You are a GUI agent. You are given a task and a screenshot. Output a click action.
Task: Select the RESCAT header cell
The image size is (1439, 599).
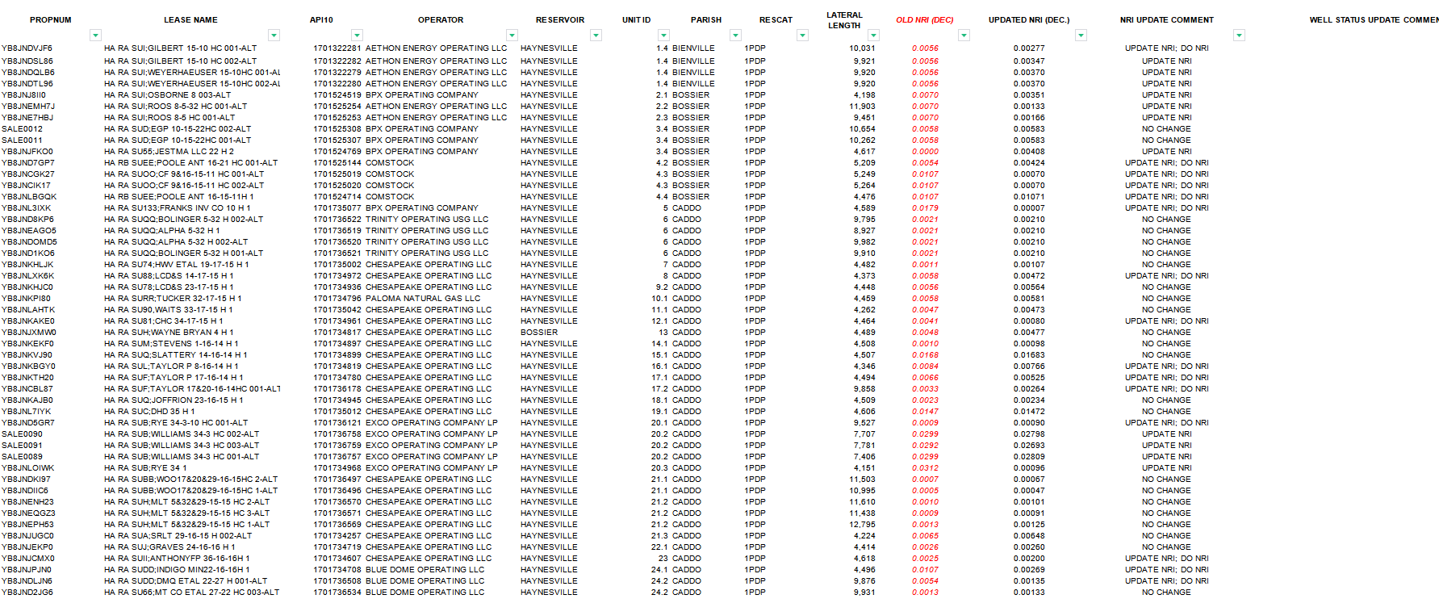[776, 20]
